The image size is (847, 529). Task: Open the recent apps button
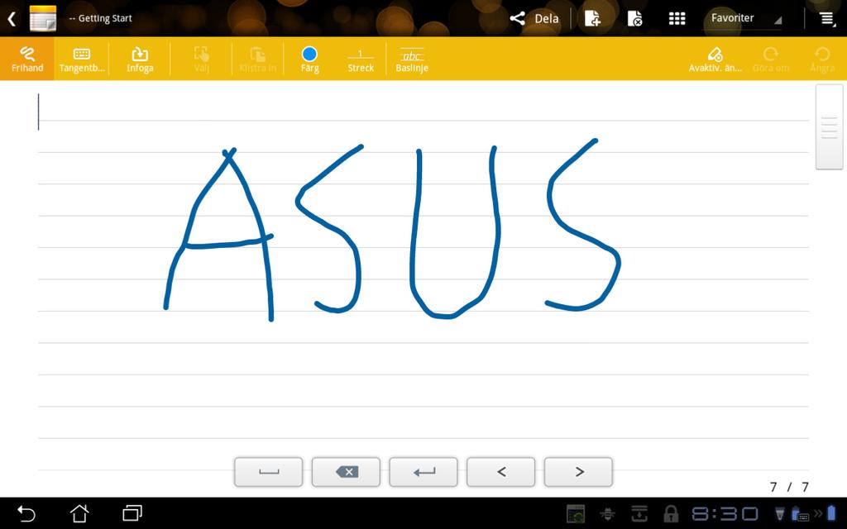[x=132, y=512]
